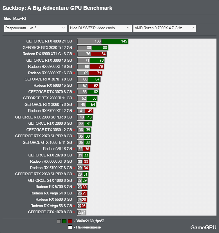
Task: Switch to the Max settings tab
Action: [x=7, y=18]
